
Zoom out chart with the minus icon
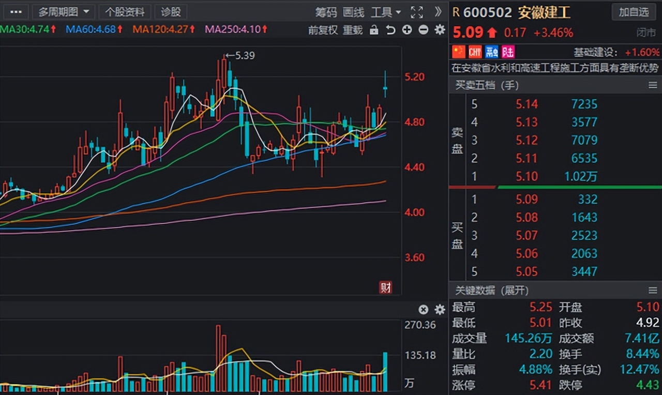[423, 30]
